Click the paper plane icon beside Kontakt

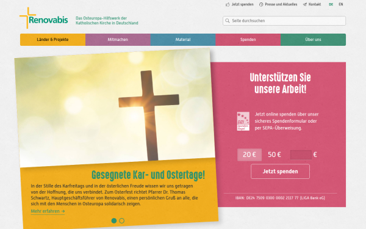305,4
